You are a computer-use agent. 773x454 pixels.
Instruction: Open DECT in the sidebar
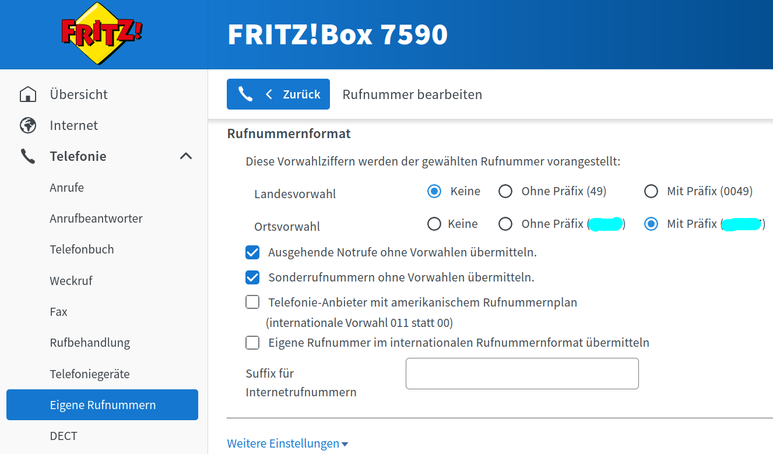tap(64, 436)
